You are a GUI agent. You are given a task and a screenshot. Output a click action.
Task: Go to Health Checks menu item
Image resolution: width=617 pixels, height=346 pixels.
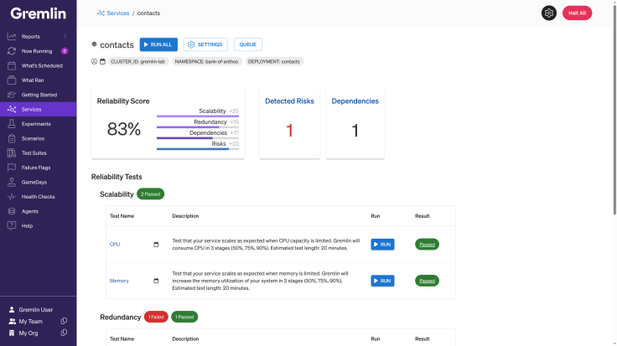pos(39,197)
